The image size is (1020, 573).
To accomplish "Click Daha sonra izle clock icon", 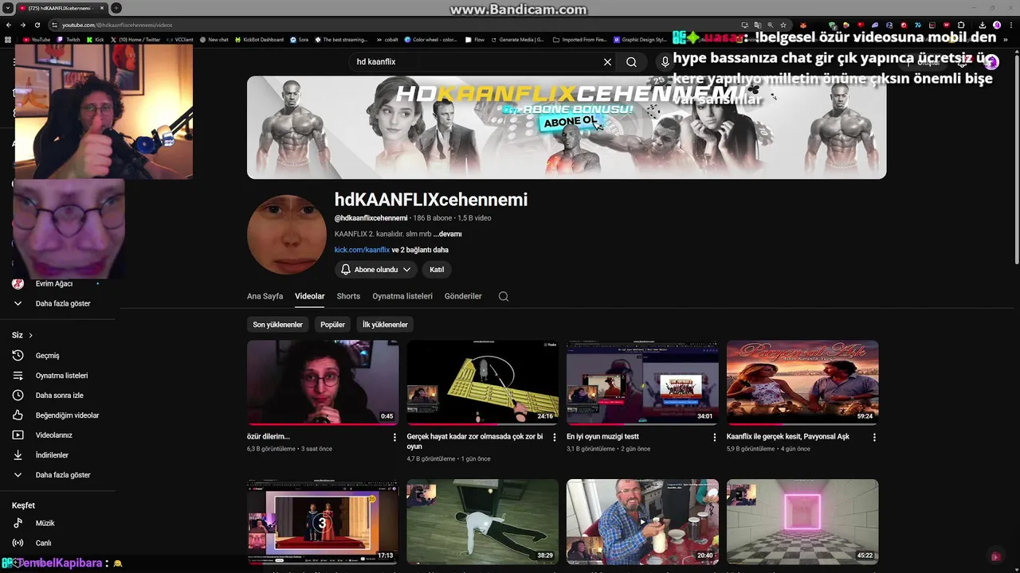I will point(18,396).
